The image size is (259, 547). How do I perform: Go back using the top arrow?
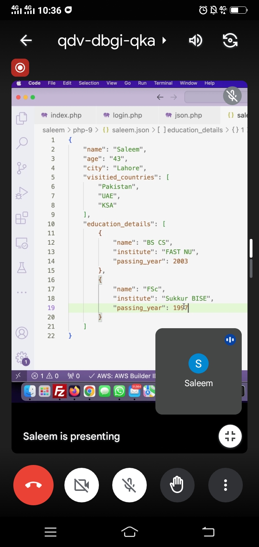pyautogui.click(x=26, y=40)
